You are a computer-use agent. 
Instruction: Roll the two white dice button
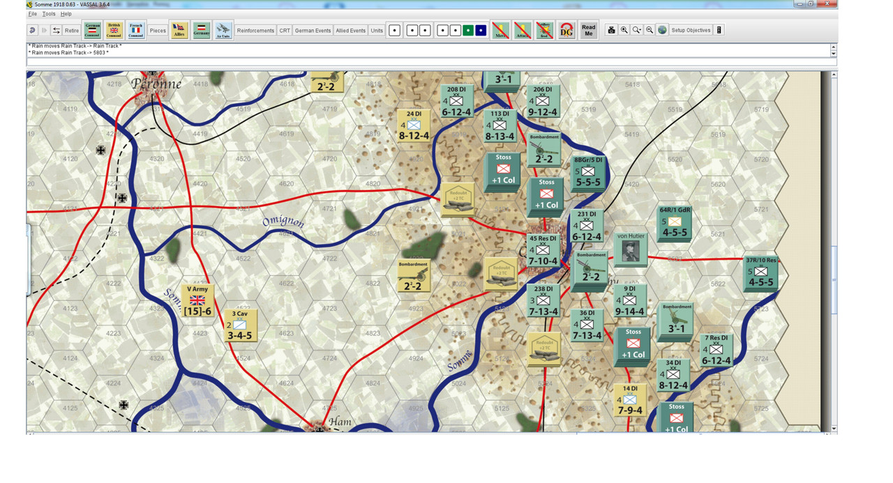(x=419, y=30)
